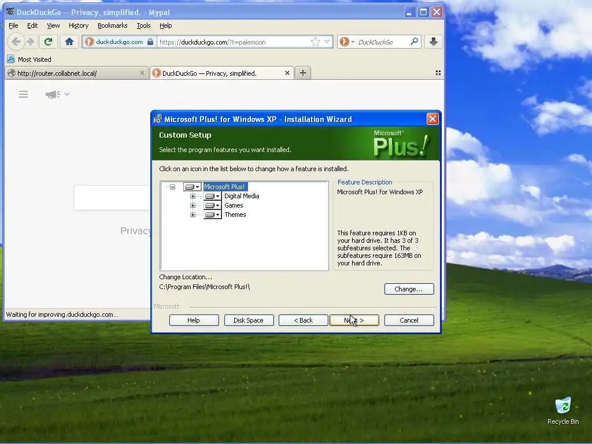The height and width of the screenshot is (444, 592).
Task: Click the Disk Space button
Action: pos(249,320)
